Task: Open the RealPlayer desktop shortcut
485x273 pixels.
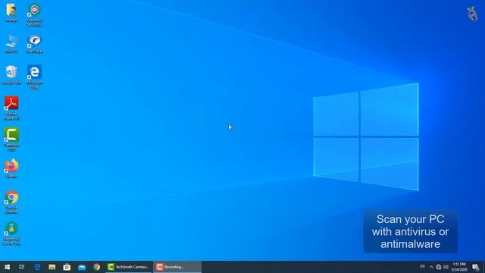Action: [34, 44]
